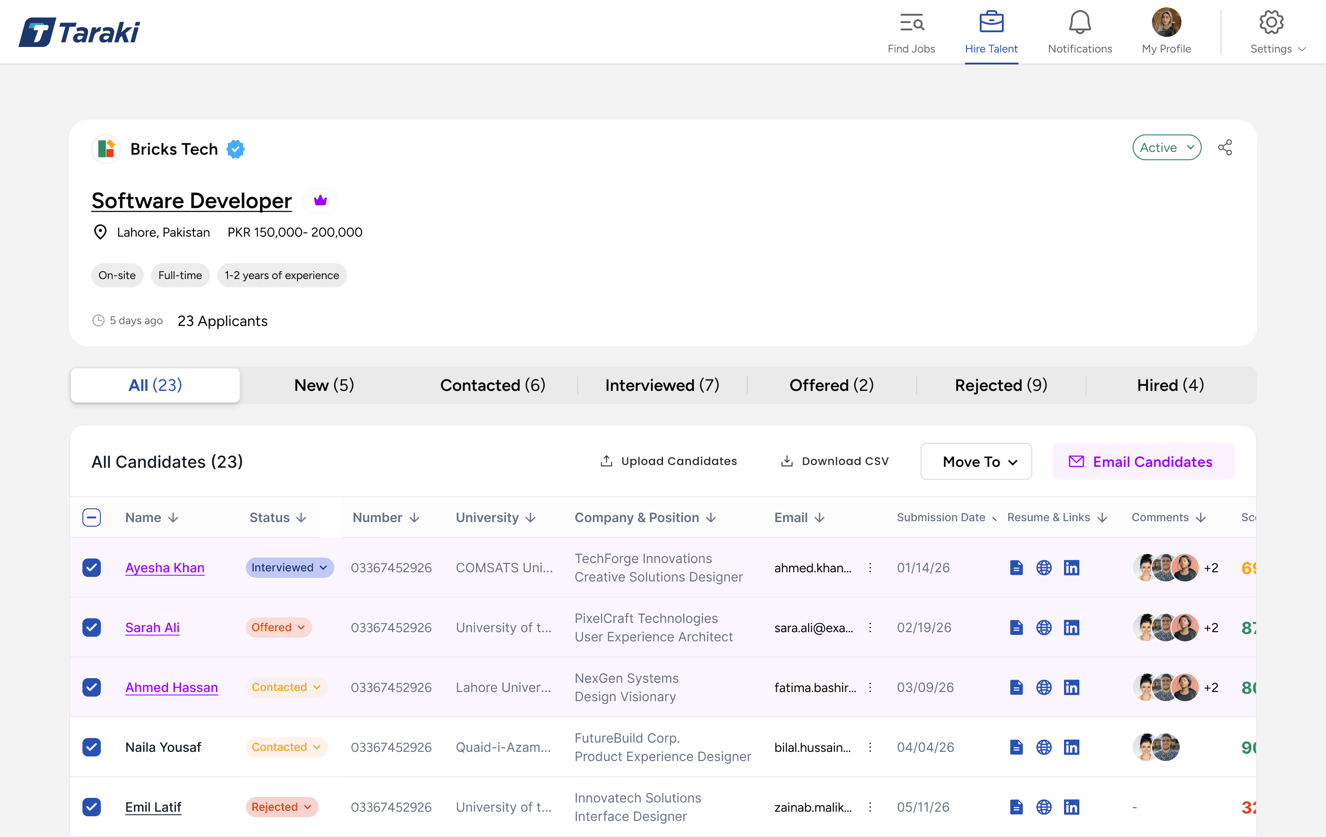Click the share icon beside the Active badge
1326x837 pixels.
pyautogui.click(x=1225, y=147)
